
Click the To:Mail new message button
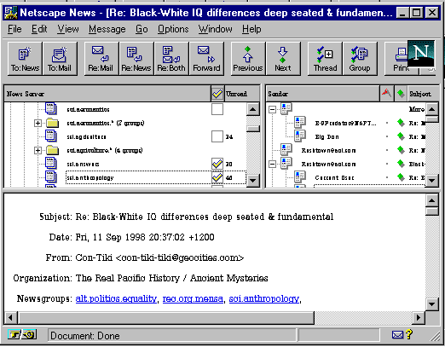pos(60,59)
